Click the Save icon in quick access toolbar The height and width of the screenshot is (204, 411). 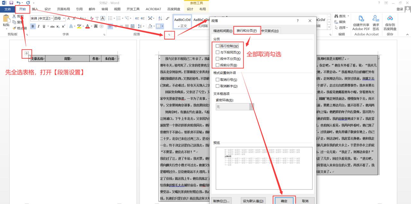point(11,3)
